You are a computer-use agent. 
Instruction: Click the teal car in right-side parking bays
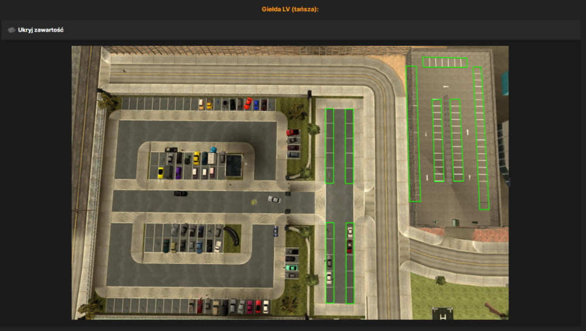(x=291, y=268)
